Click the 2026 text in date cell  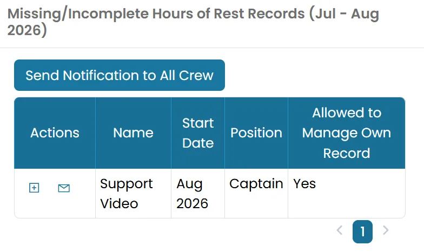tap(193, 203)
